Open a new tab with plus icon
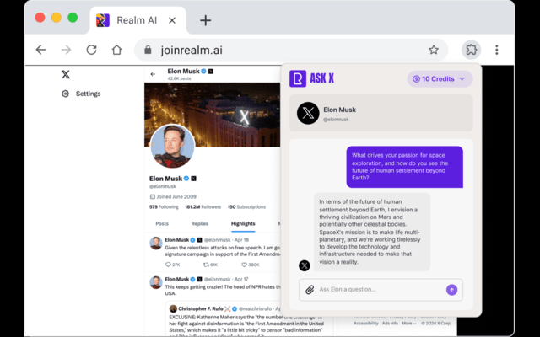 pos(205,20)
